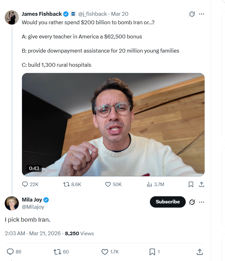Like Mila Joy's reply
This screenshot has height=261, width=225.
(x=105, y=252)
